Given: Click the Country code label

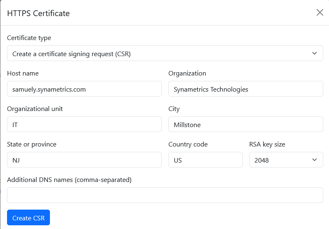Looking at the screenshot, I should pos(188,144).
